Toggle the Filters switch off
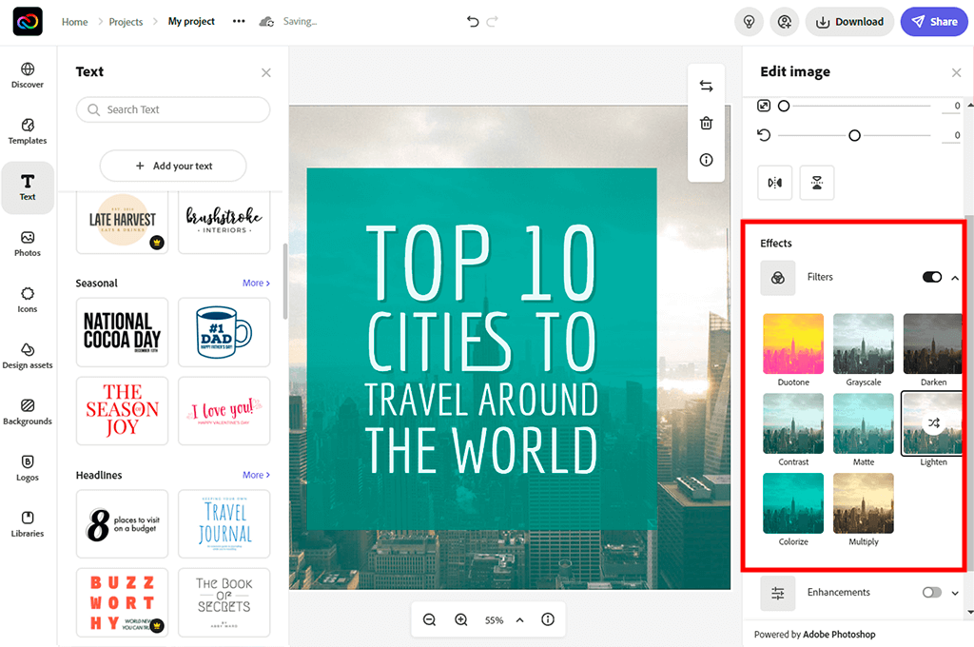974x647 pixels. point(932,277)
